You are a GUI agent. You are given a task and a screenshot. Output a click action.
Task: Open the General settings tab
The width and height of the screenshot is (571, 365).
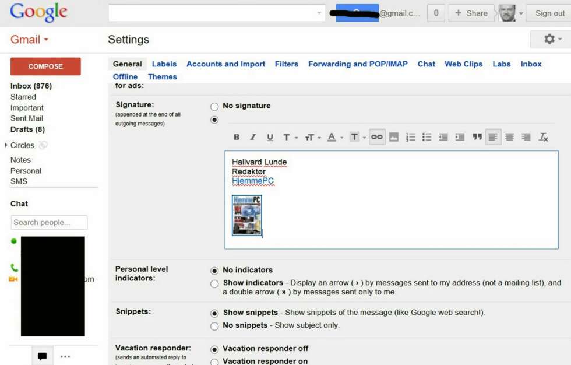click(x=128, y=64)
